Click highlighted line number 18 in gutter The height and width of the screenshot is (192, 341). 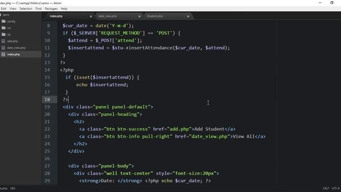tap(47, 100)
